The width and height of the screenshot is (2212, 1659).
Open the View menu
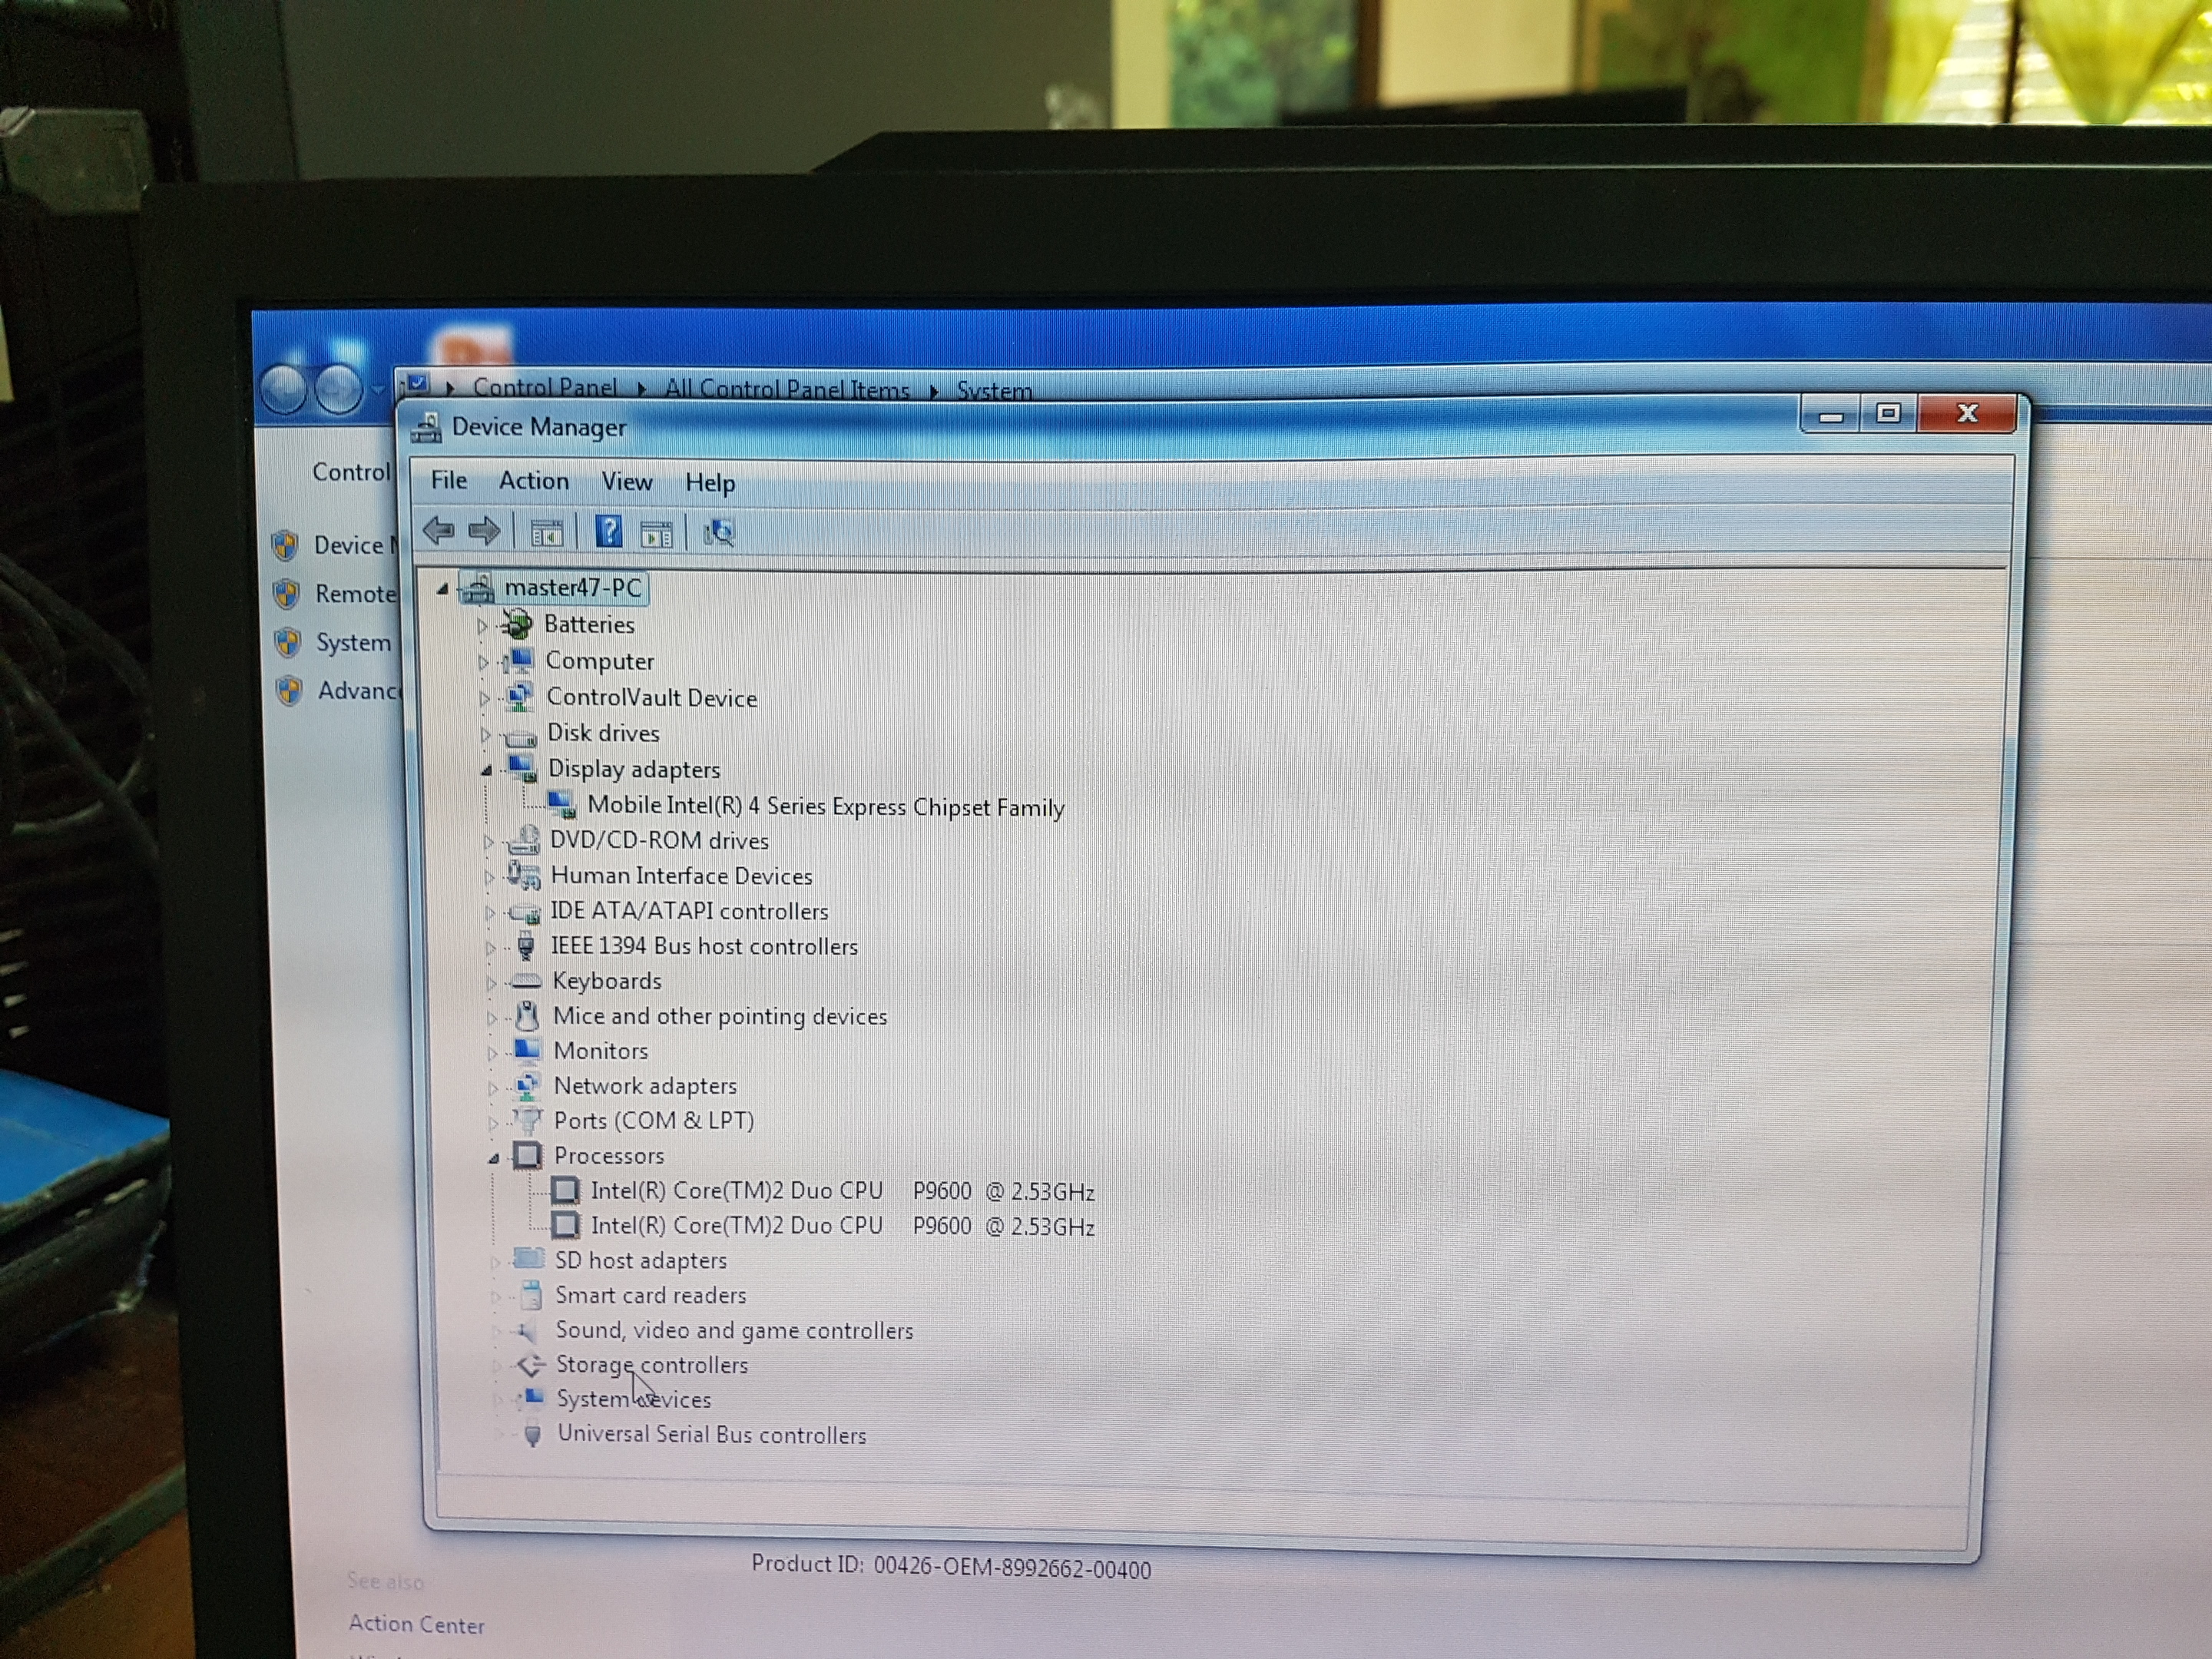[627, 482]
